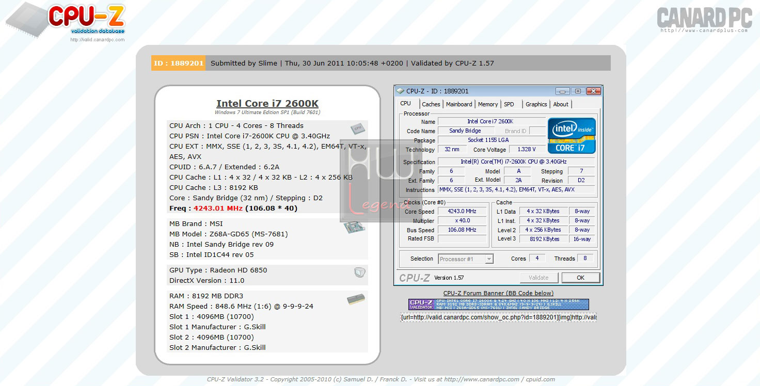Click the Specification field in CPU-Z

pos(516,162)
